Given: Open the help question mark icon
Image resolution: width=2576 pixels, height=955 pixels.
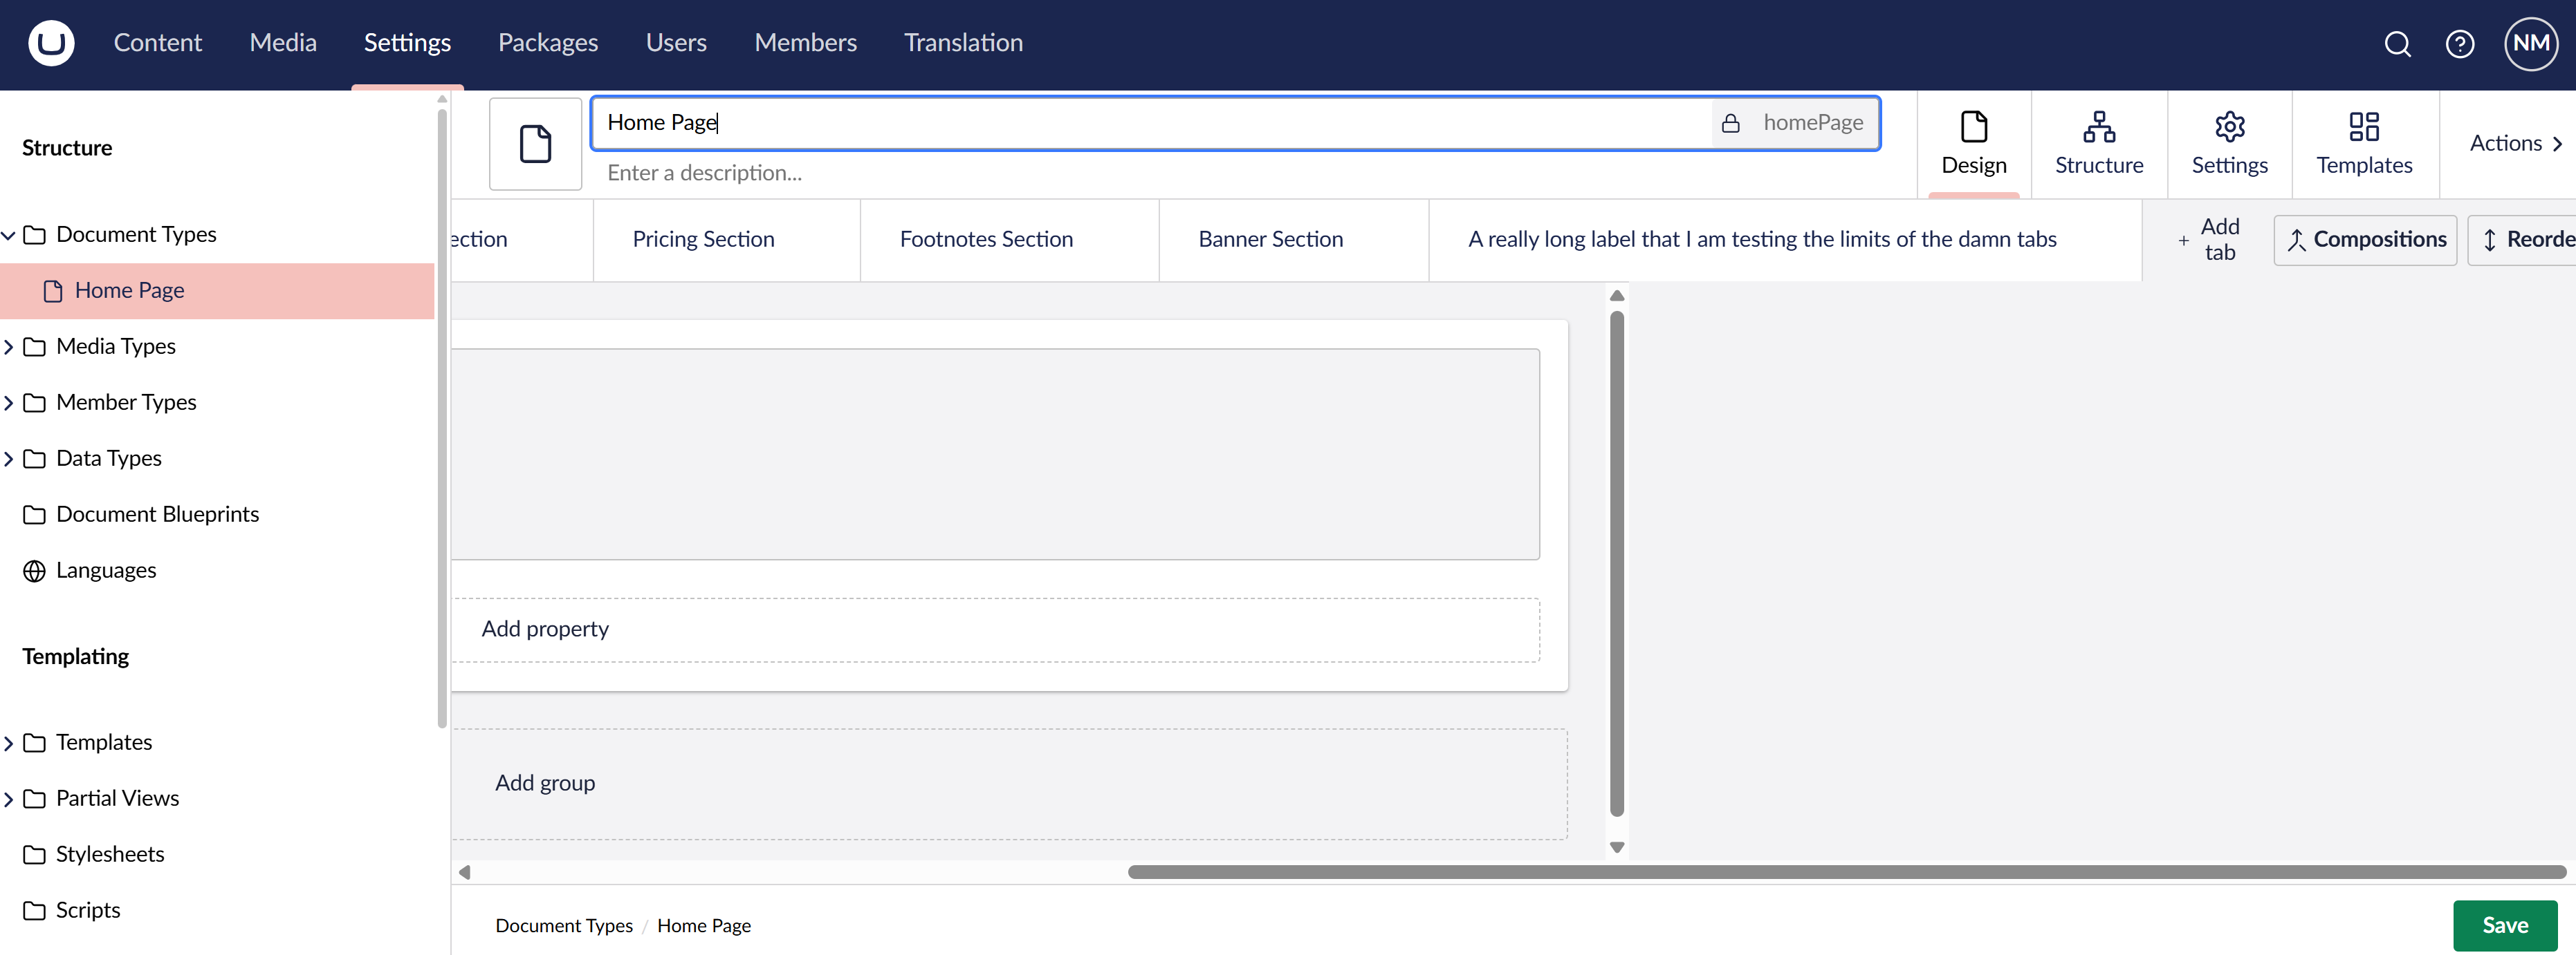Looking at the screenshot, I should (x=2459, y=44).
